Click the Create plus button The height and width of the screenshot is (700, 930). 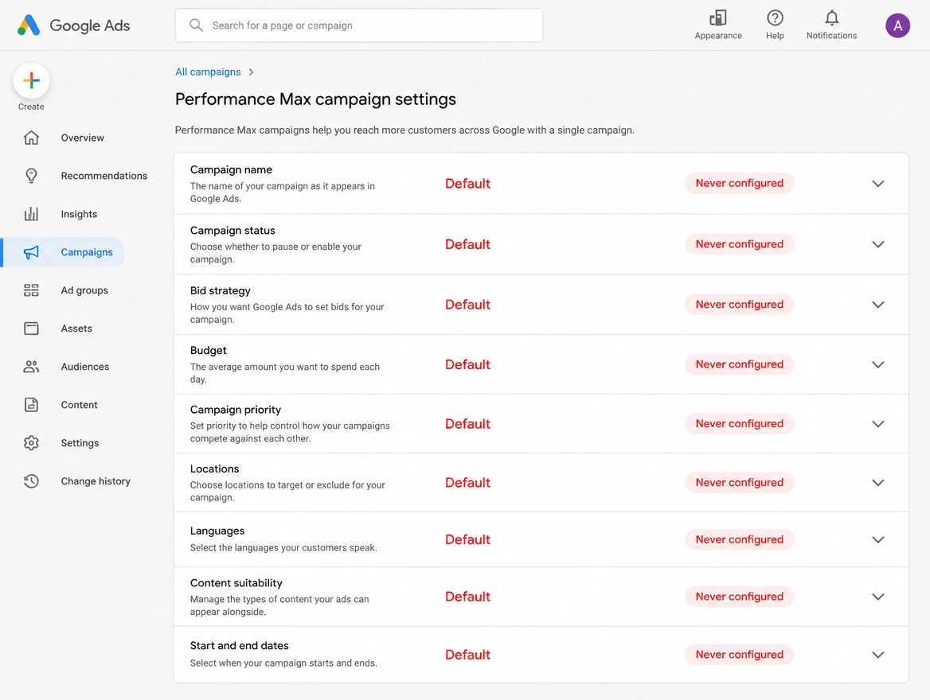point(31,80)
